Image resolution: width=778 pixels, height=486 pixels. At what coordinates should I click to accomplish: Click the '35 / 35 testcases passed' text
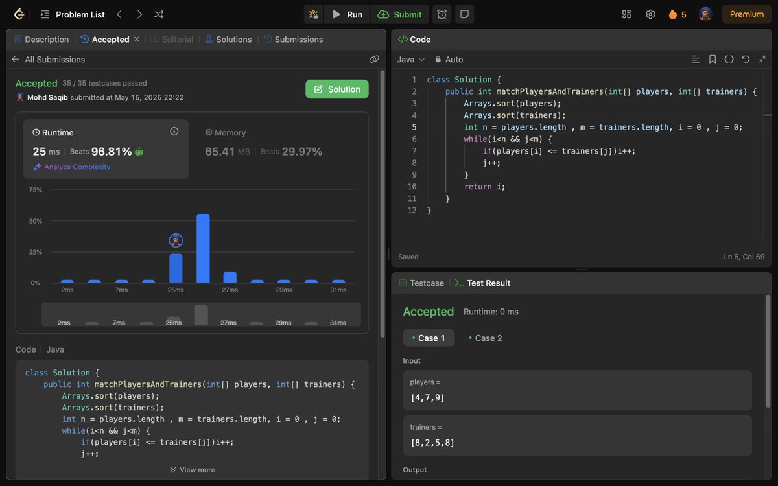[104, 83]
